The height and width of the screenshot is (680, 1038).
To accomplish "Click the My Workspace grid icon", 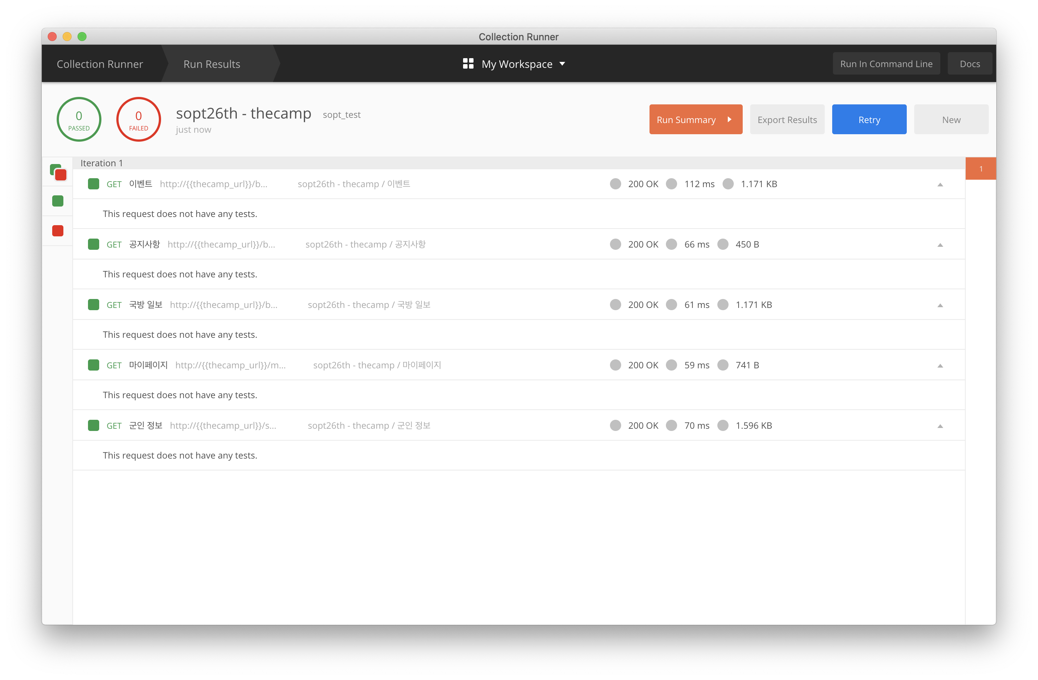I will [468, 64].
